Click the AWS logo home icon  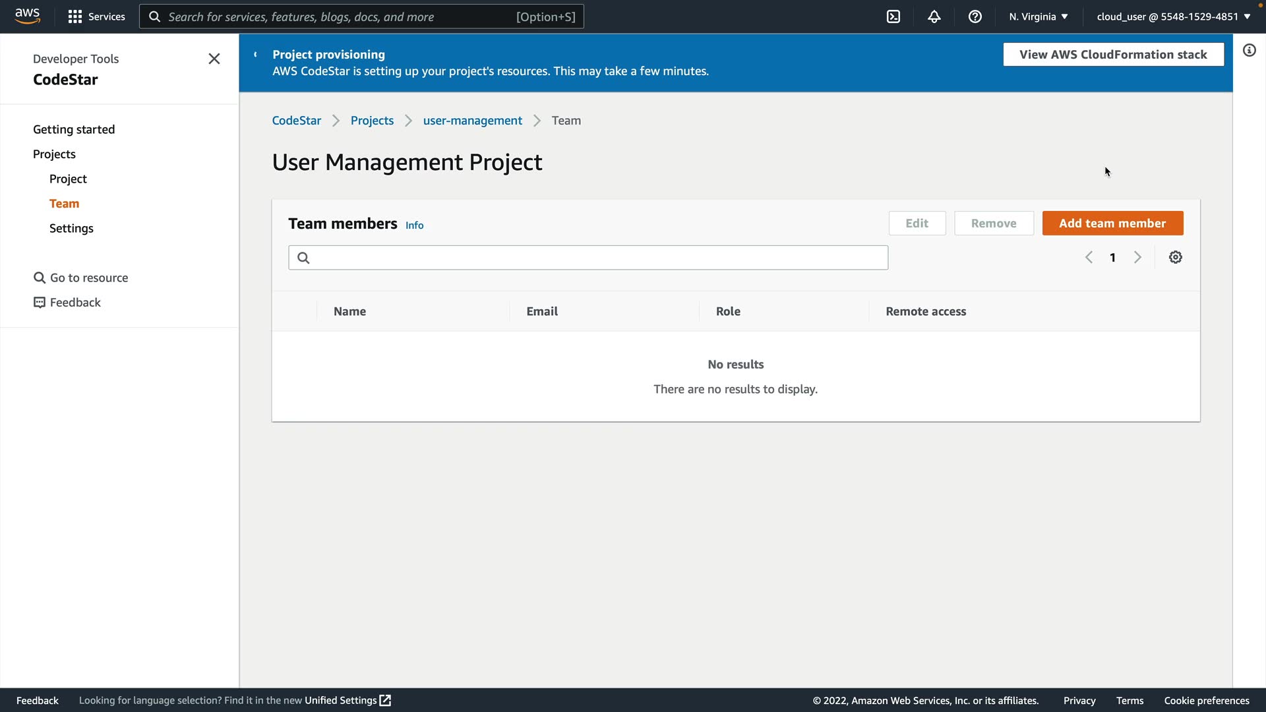27,16
